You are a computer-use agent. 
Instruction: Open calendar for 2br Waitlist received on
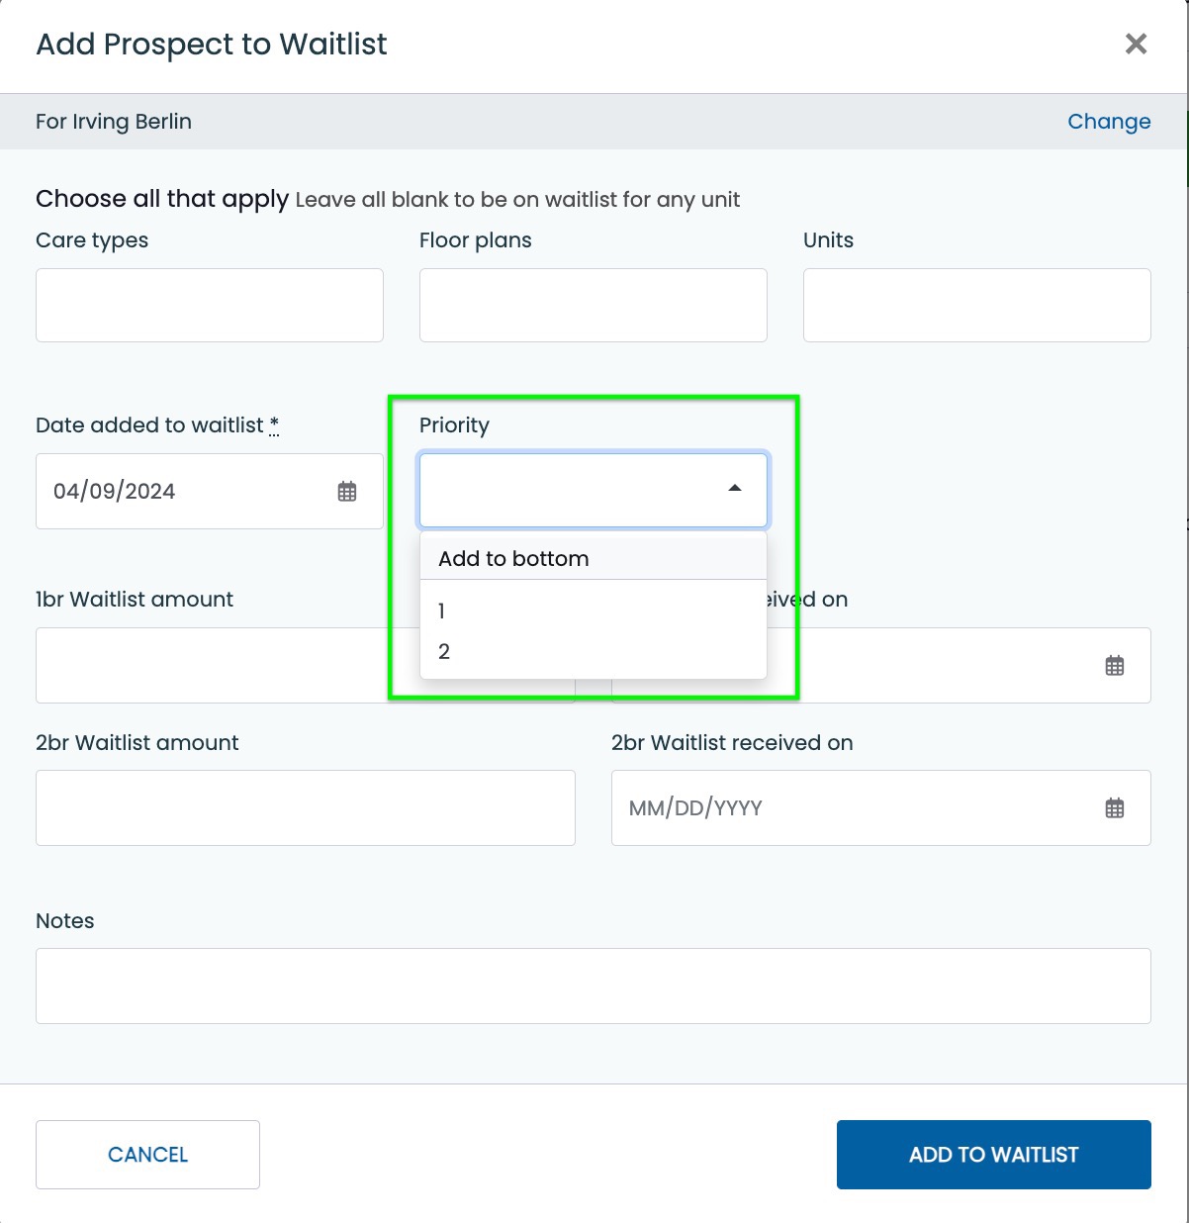point(1115,808)
